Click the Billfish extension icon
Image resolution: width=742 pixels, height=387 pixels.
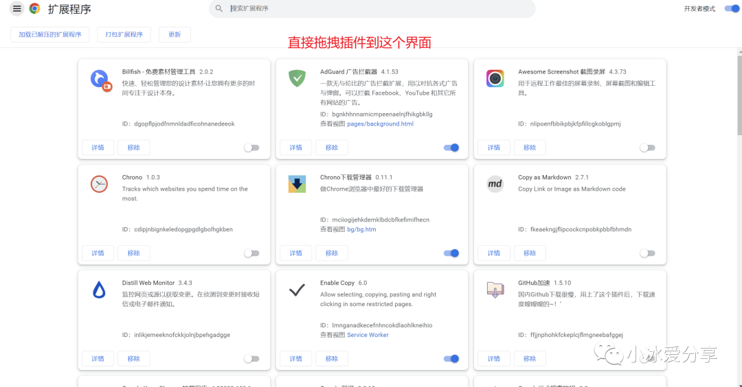101,80
